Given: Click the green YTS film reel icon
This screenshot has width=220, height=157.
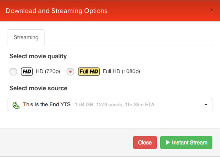Looking at the screenshot, I should (16, 105).
